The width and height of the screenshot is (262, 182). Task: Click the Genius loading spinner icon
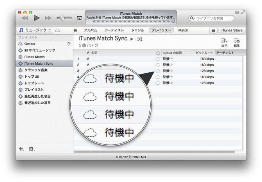coord(68,44)
